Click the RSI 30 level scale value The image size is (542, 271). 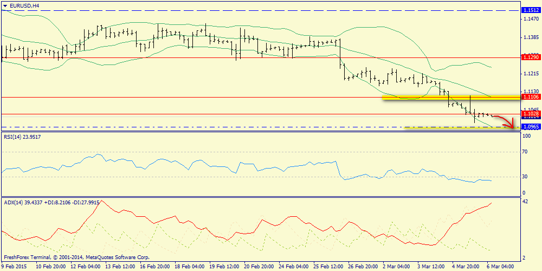coord(525,176)
